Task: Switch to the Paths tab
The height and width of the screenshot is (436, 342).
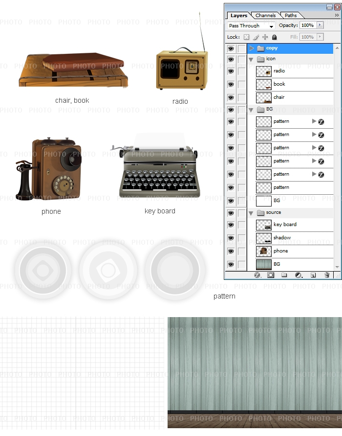Action: [291, 15]
